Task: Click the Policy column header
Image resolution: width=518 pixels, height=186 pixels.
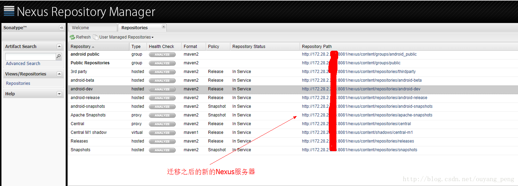Action: (218, 47)
